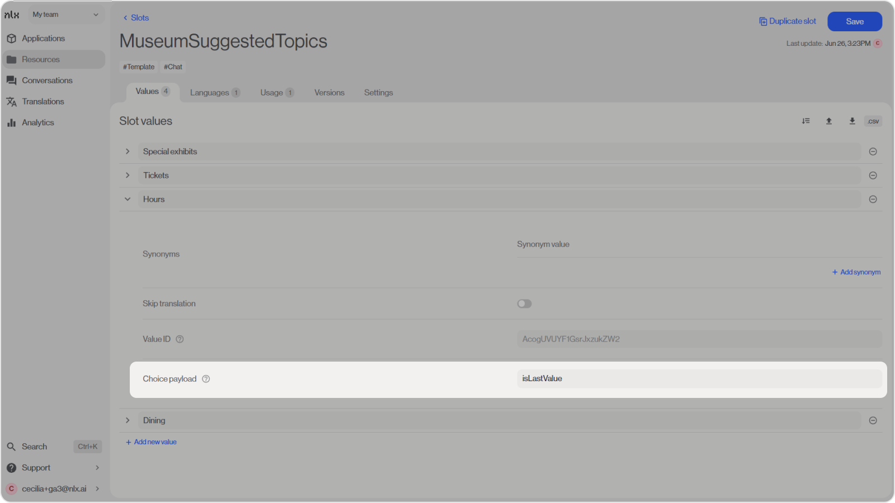The image size is (895, 503).
Task: Open the Settings tab
Action: pyautogui.click(x=378, y=93)
